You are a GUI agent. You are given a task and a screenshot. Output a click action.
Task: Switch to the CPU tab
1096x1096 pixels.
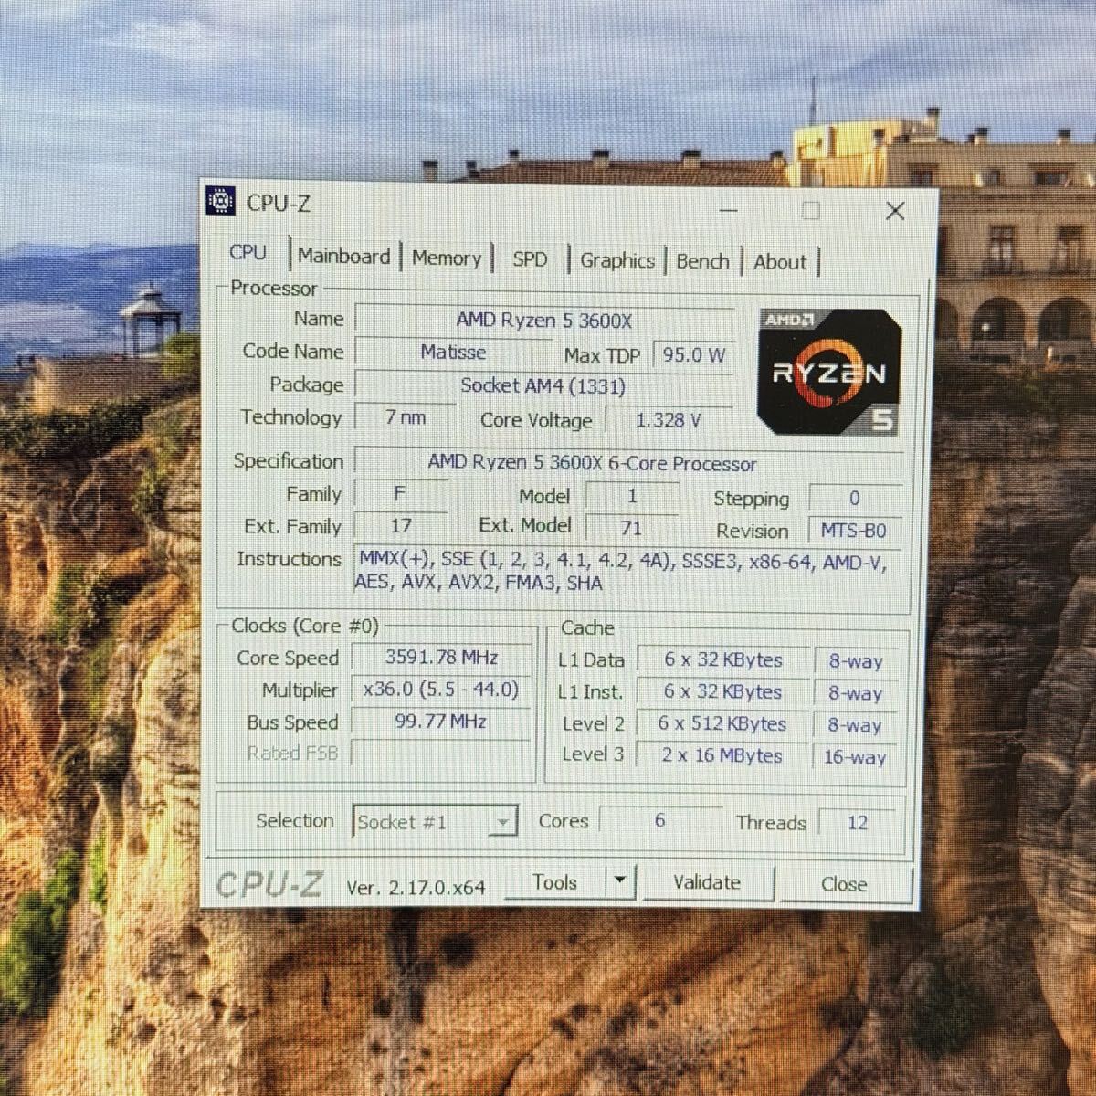coord(248,253)
